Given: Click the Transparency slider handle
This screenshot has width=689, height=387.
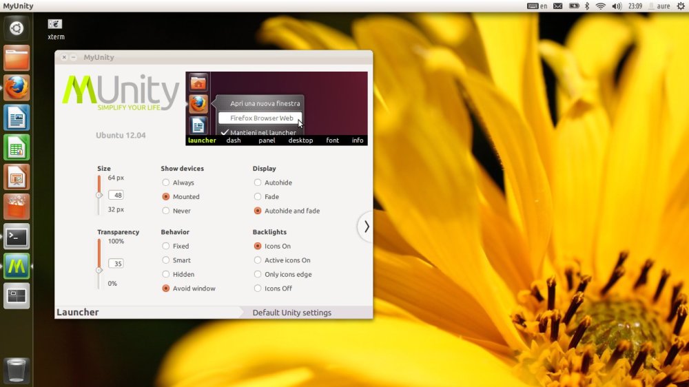Looking at the screenshot, I should 99,270.
